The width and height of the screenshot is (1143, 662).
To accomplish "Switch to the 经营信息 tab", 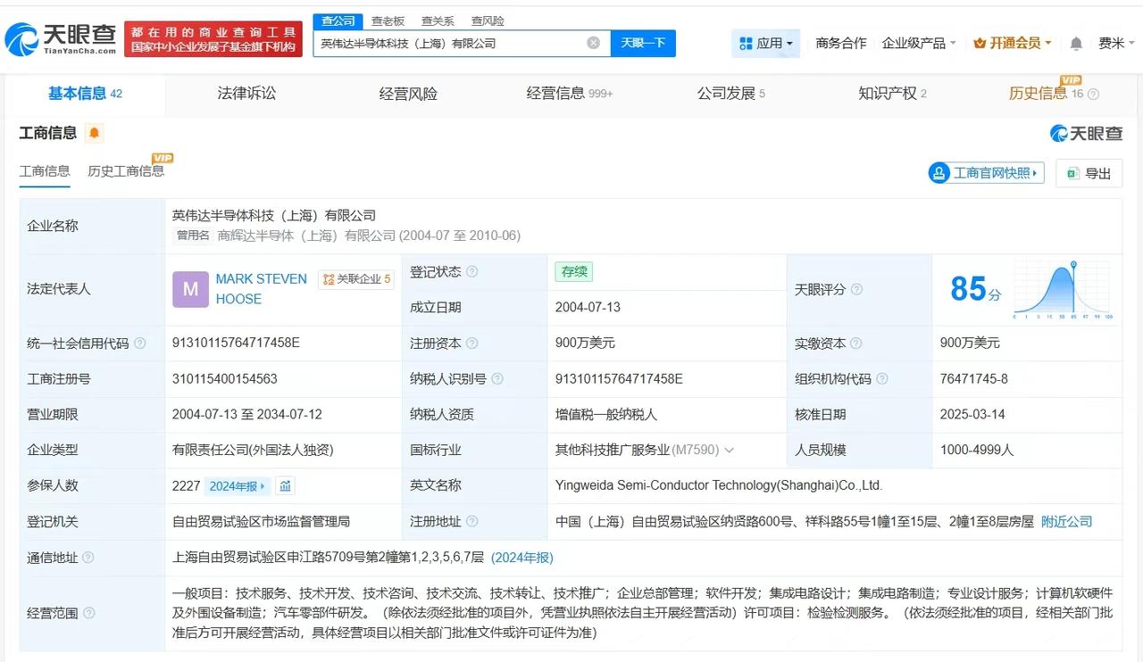I will pos(570,94).
